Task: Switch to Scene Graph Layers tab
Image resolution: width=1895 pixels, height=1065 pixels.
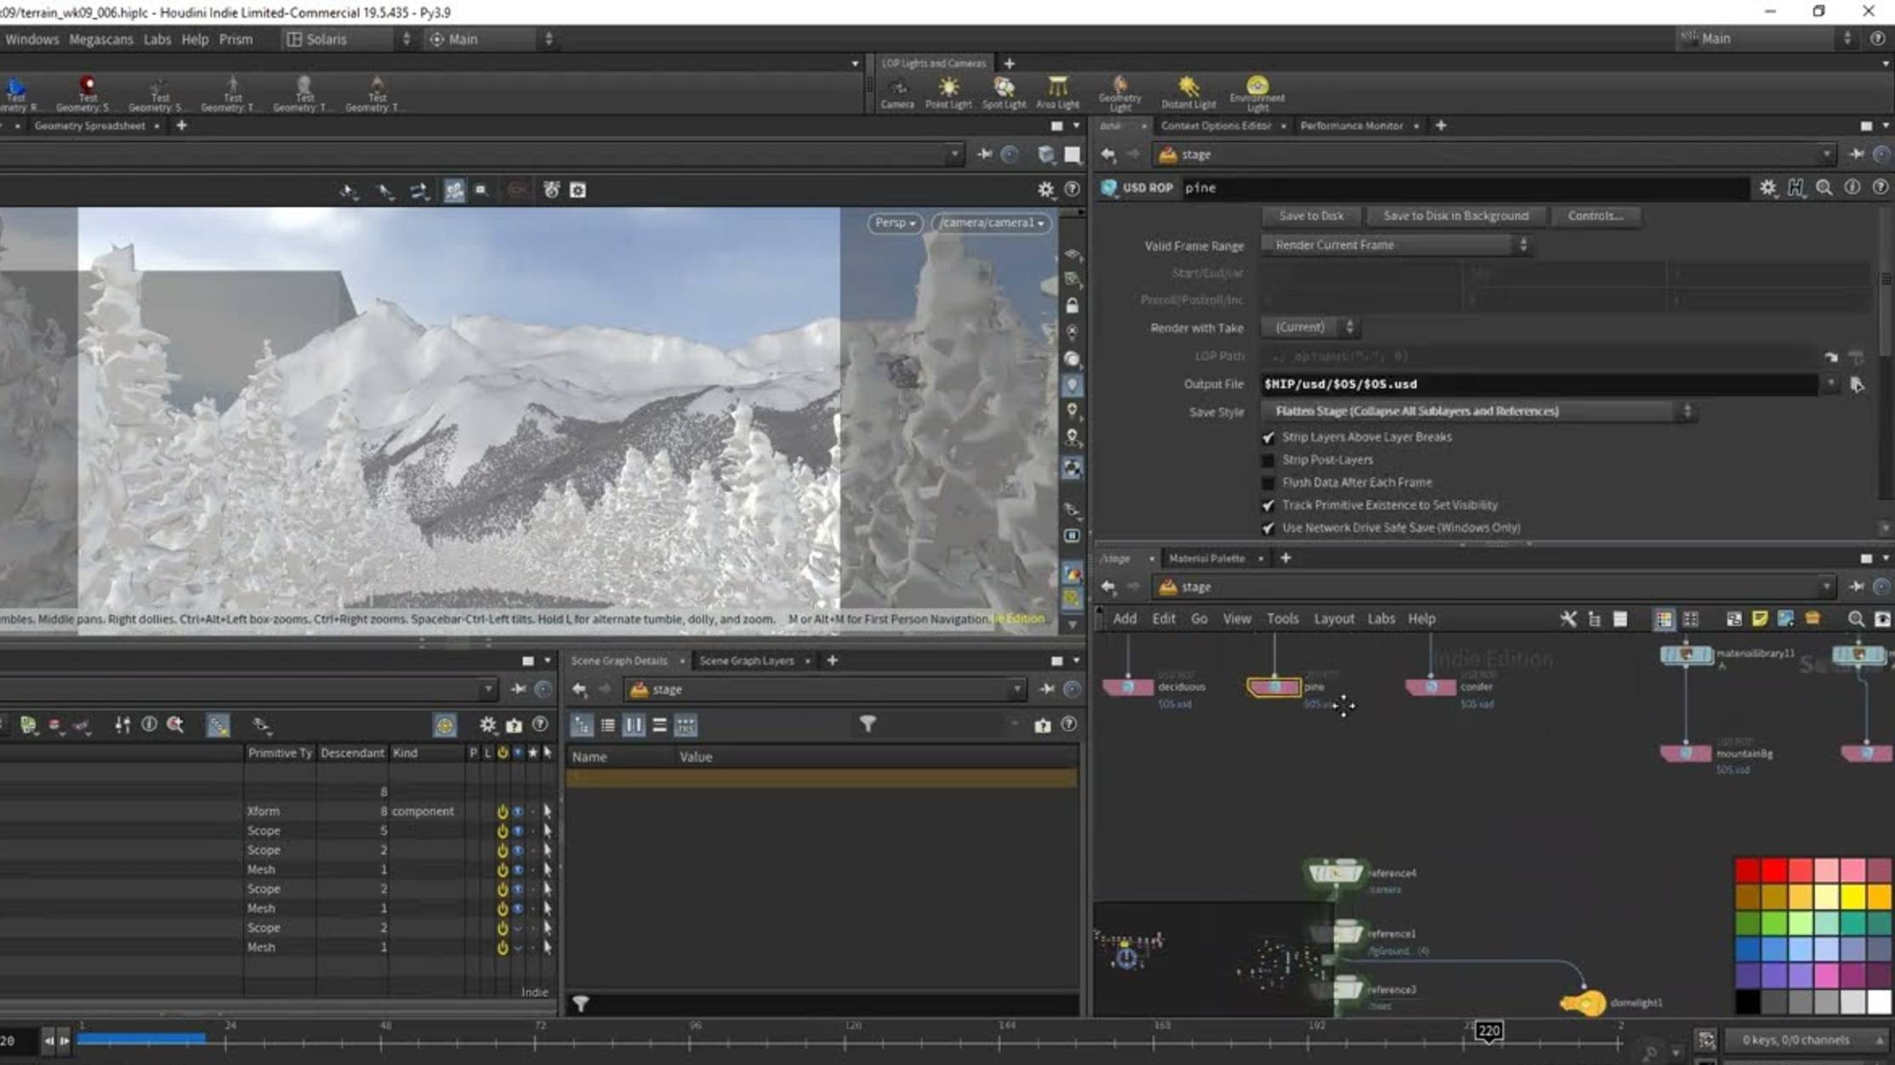Action: (746, 660)
